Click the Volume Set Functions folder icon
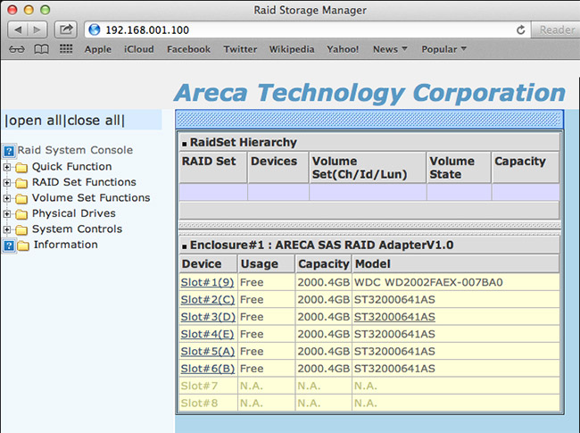The image size is (580, 433). (x=21, y=199)
